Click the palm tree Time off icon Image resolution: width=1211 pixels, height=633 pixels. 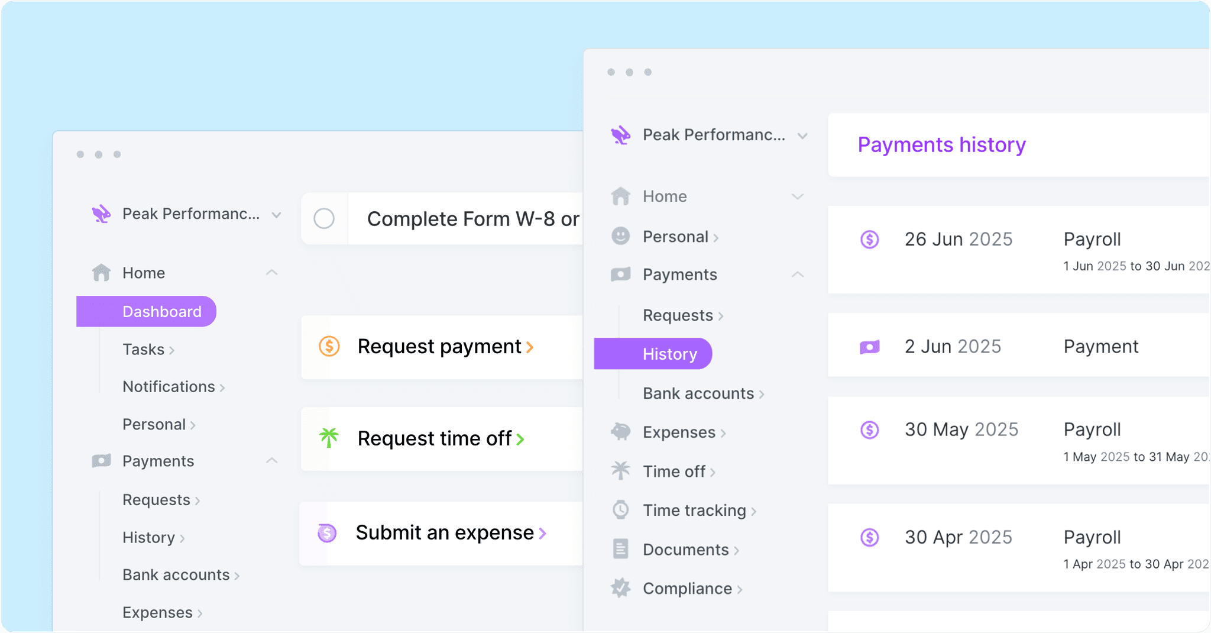coord(620,471)
